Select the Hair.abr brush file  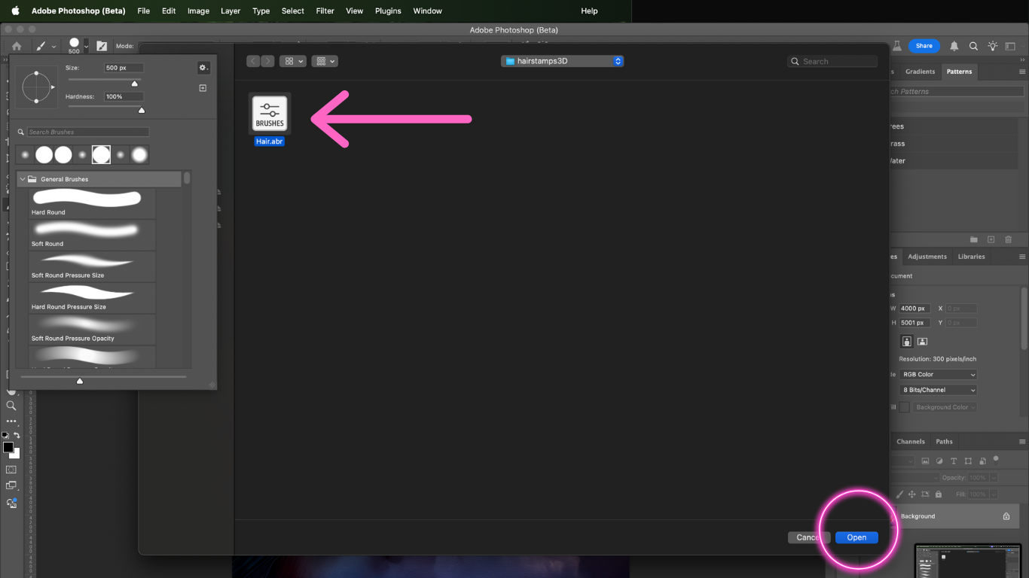[x=270, y=120]
